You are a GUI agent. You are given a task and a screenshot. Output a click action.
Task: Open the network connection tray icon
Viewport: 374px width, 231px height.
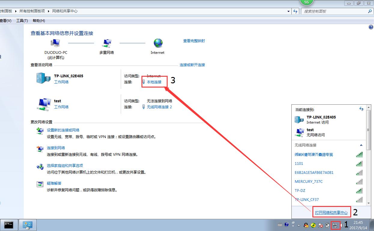pos(336,225)
